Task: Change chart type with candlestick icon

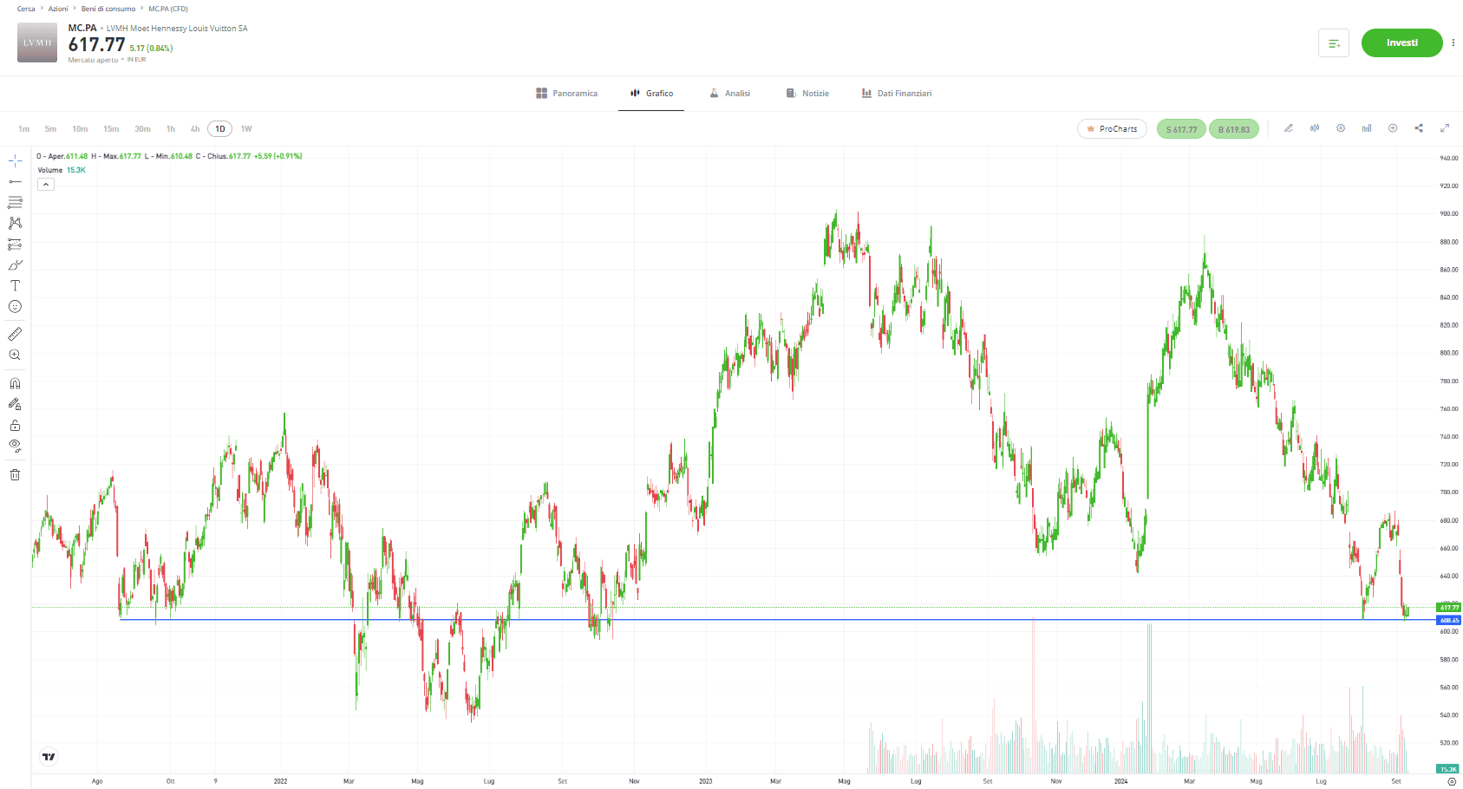Action: (1315, 128)
